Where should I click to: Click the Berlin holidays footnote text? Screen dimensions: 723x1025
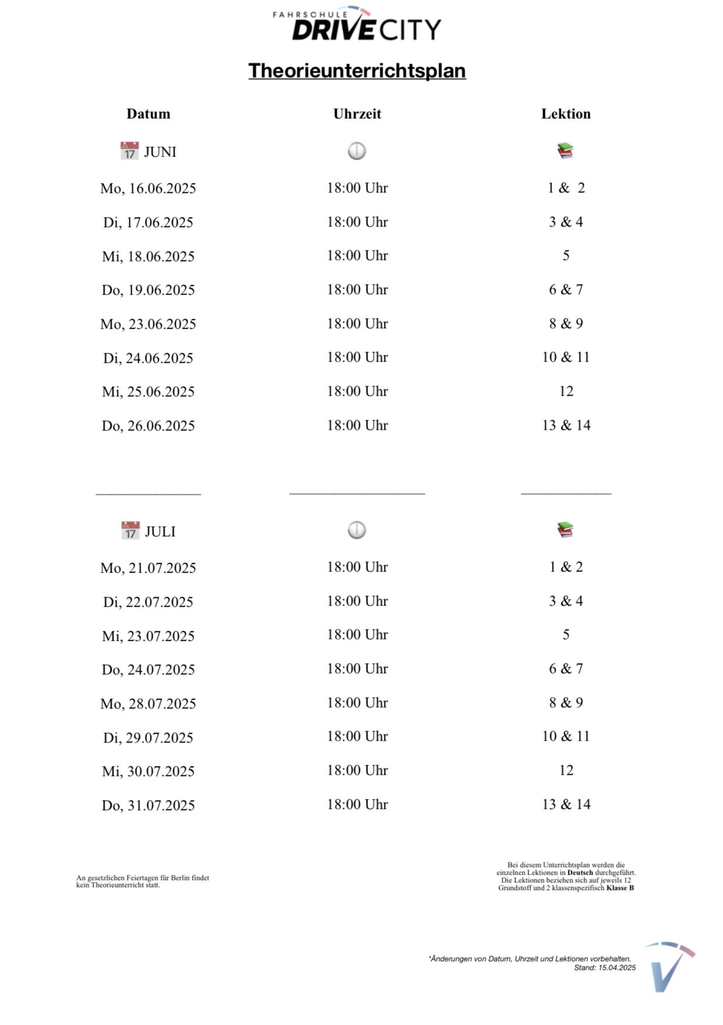coord(143,882)
